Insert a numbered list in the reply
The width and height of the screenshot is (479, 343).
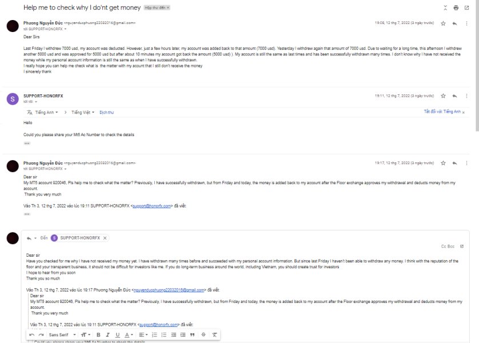[154, 335]
